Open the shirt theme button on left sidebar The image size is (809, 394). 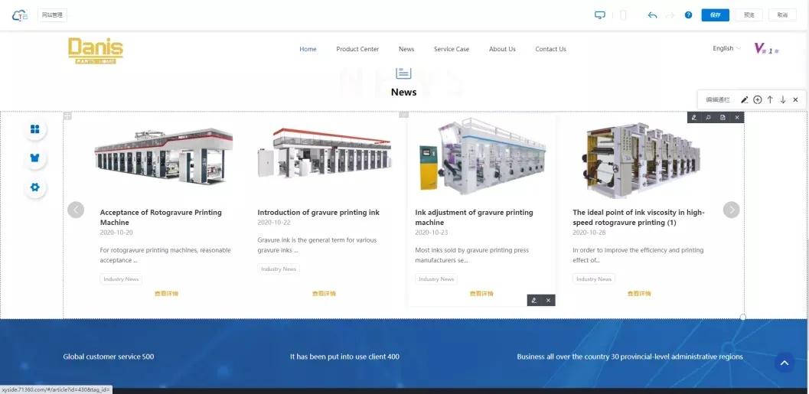tap(35, 158)
